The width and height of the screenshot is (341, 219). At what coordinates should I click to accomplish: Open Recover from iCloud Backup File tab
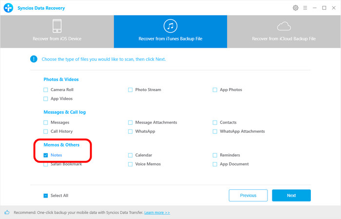pos(284,32)
